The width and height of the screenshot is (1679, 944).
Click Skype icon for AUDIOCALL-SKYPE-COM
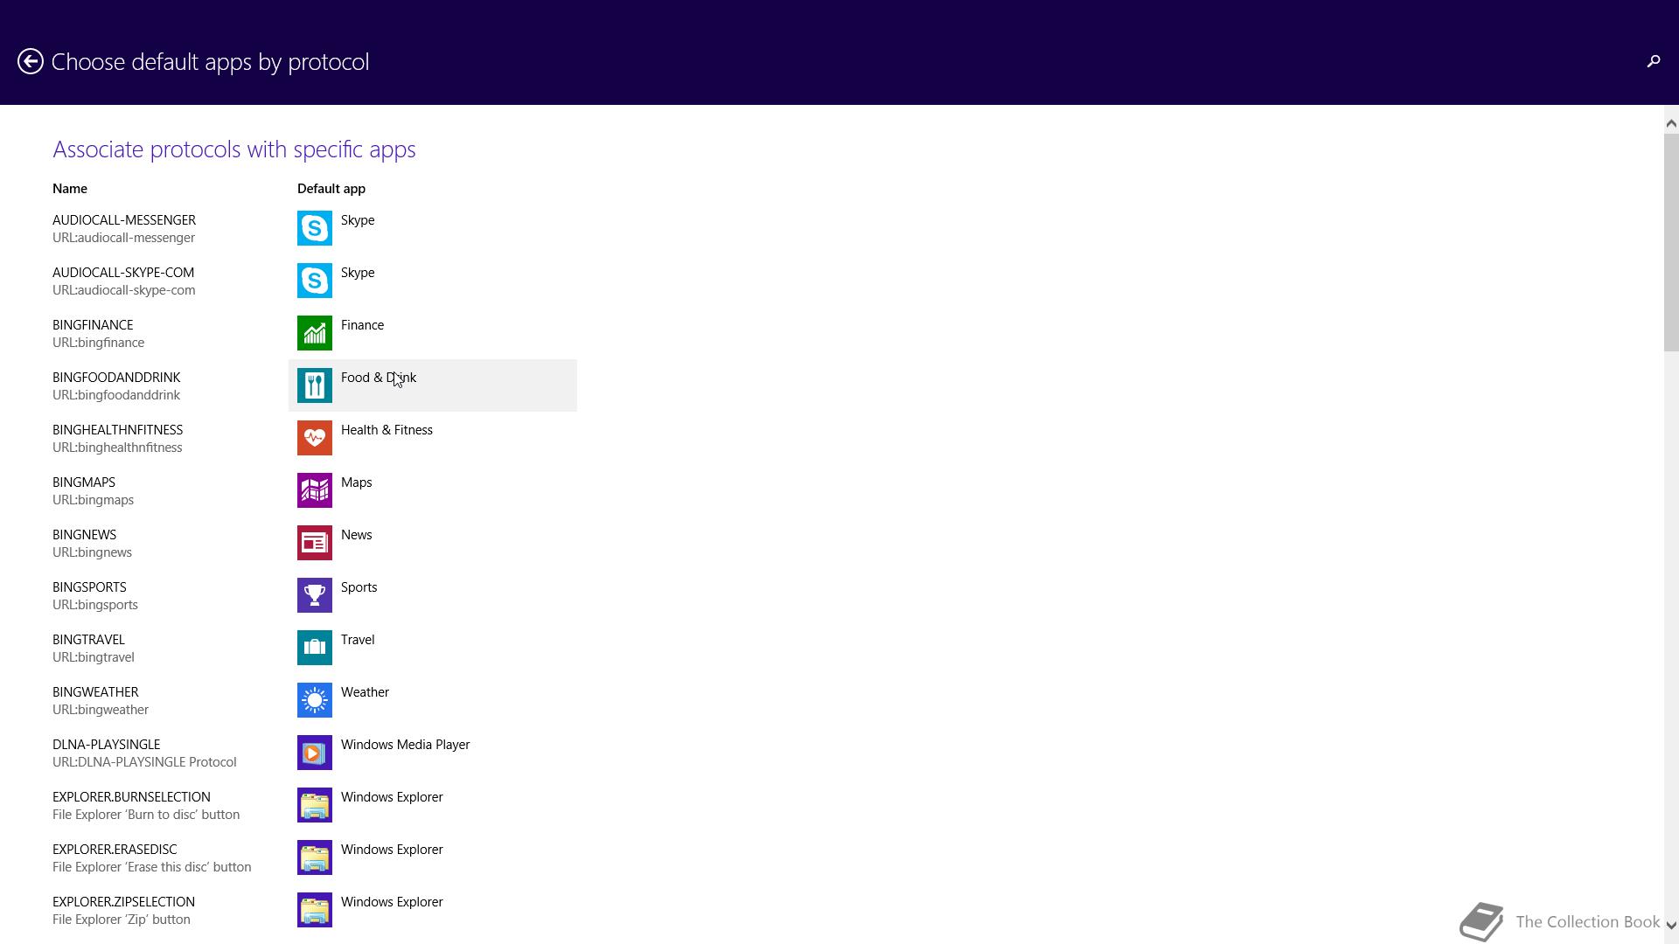(x=315, y=281)
